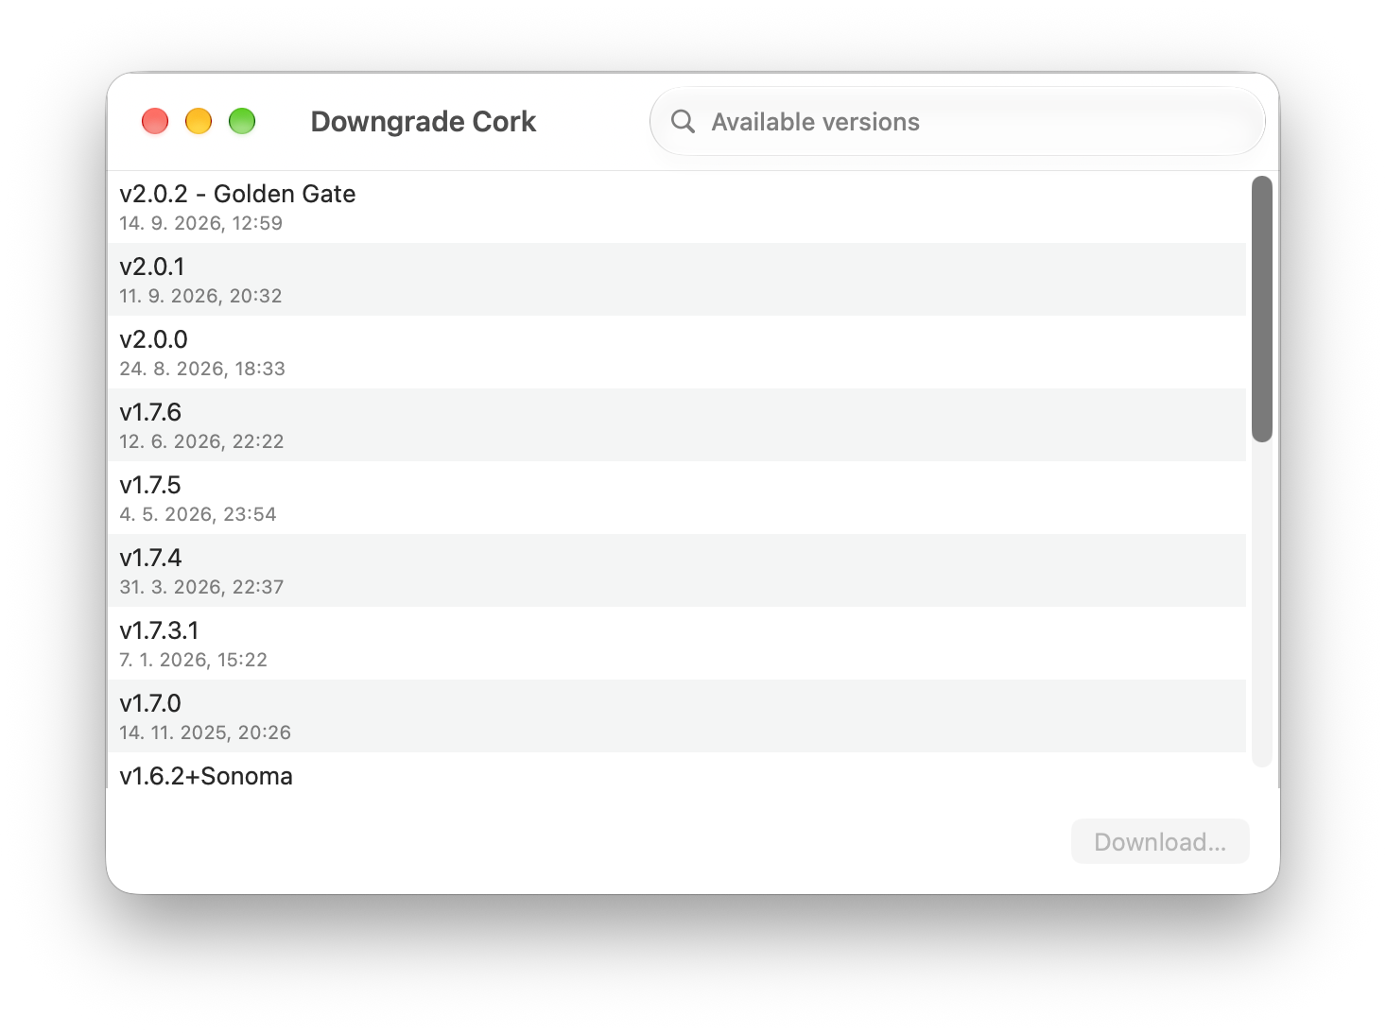Focus the Available versions search field
The image size is (1386, 1034).
coord(957,122)
